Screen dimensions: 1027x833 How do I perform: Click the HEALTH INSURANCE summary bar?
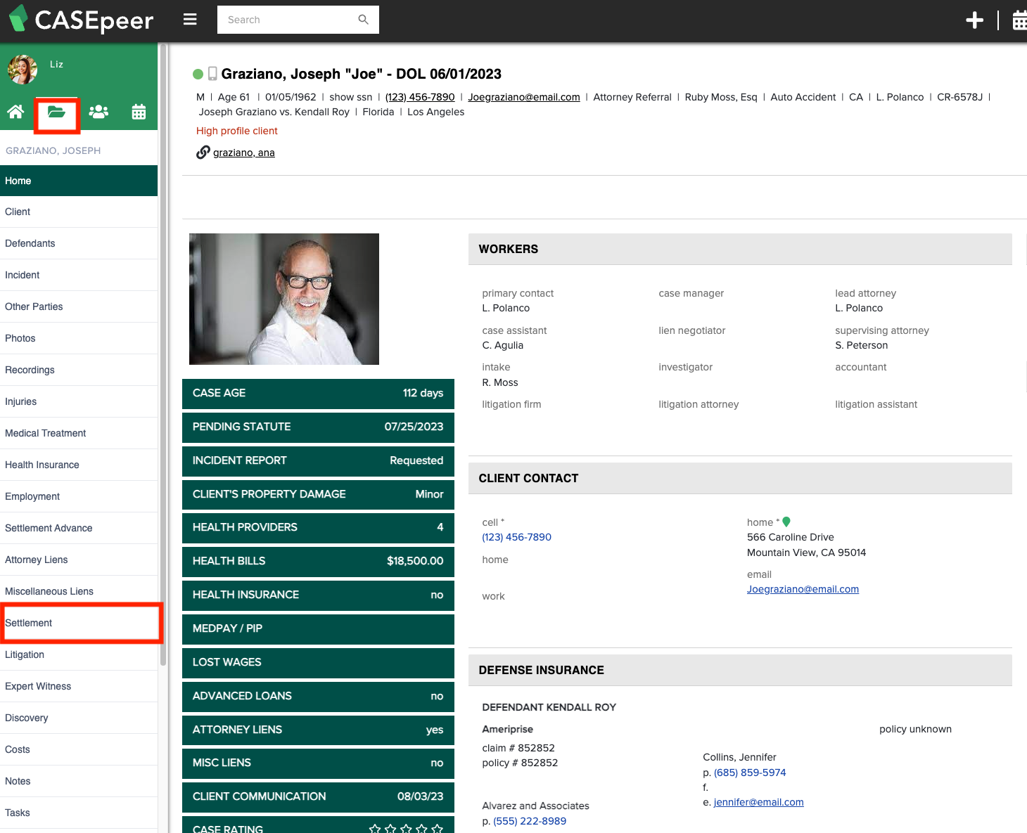point(318,595)
